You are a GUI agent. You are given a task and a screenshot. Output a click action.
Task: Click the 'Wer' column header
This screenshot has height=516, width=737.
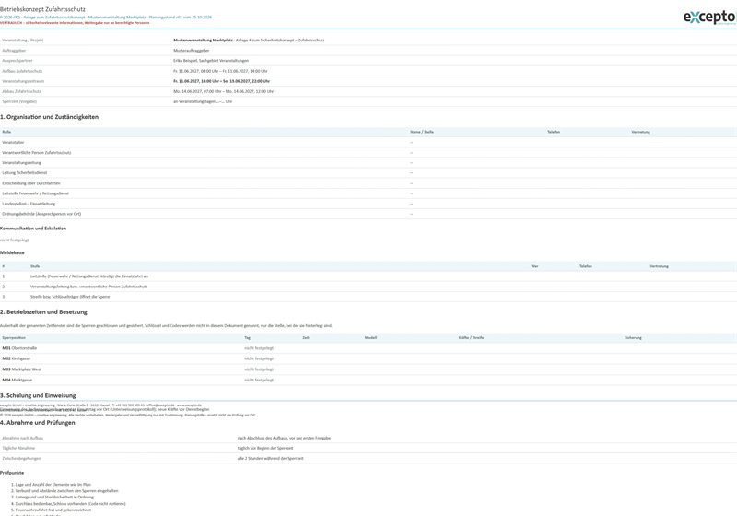534,266
